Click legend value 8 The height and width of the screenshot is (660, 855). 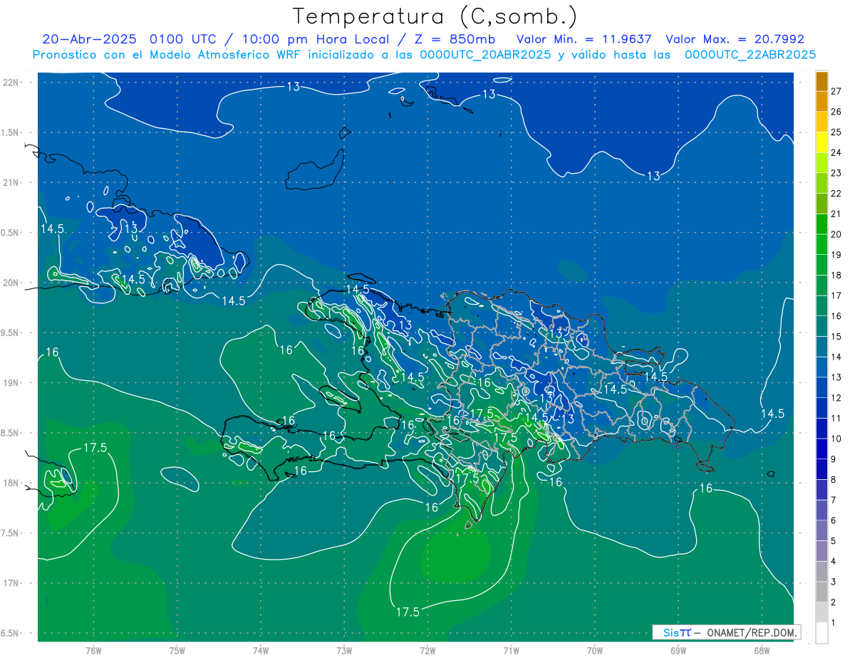(834, 480)
